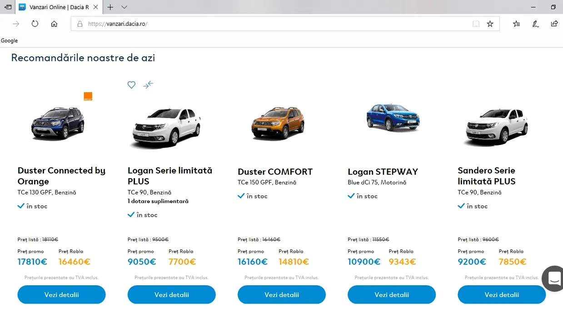Show tab previews chevron
The height and width of the screenshot is (318, 563).
point(124,7)
